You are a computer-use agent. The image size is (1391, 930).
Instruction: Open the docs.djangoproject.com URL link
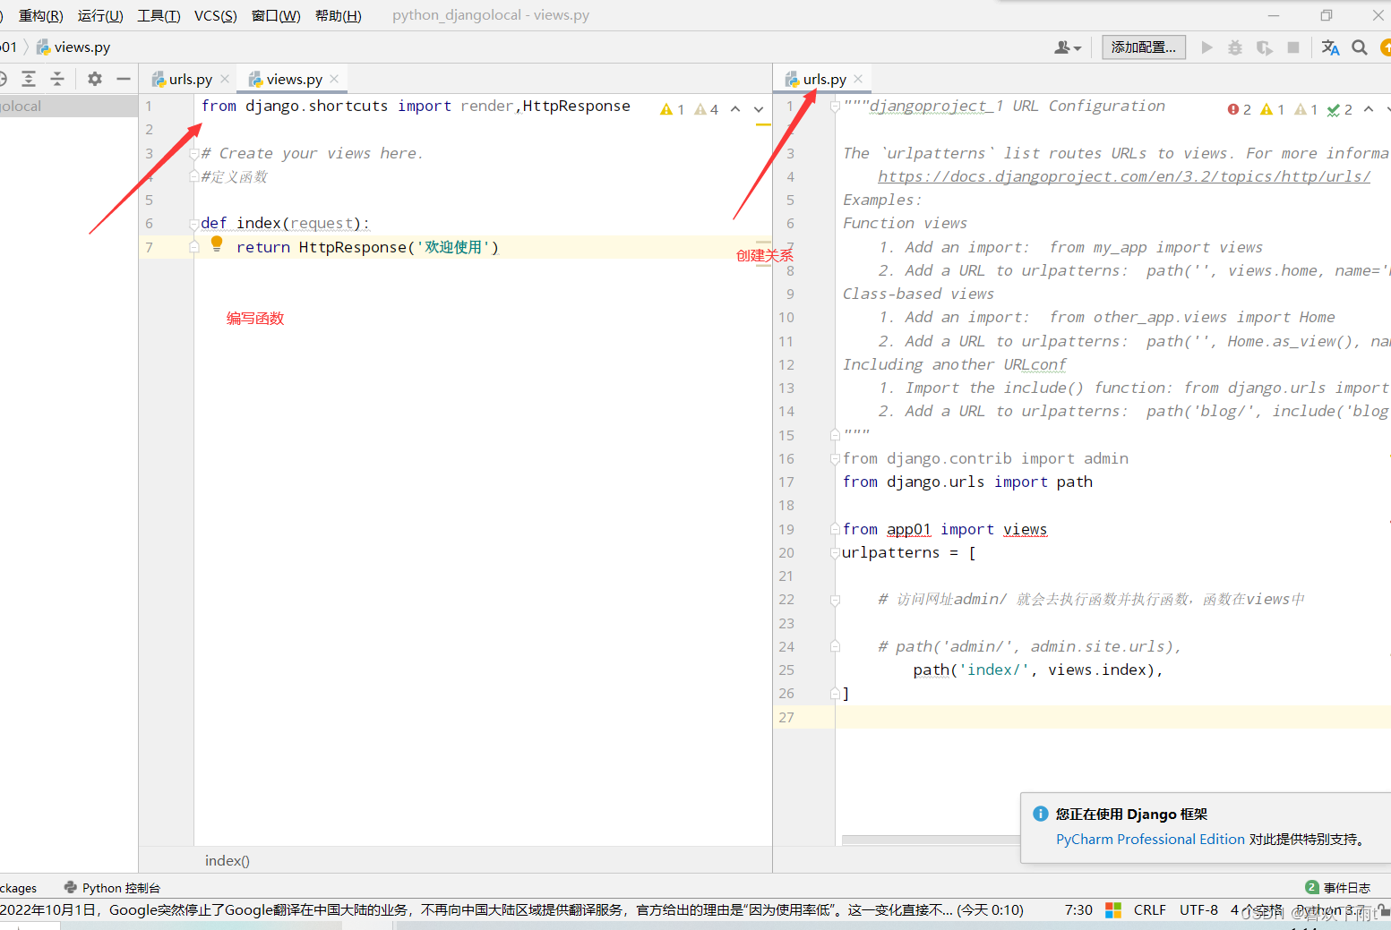coord(1124,176)
